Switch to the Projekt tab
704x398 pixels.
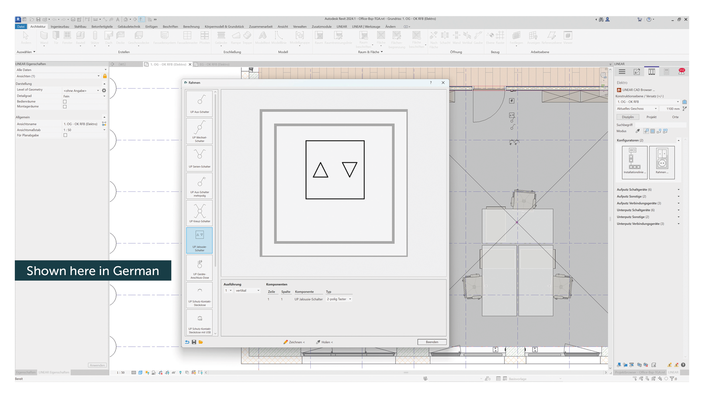(651, 117)
